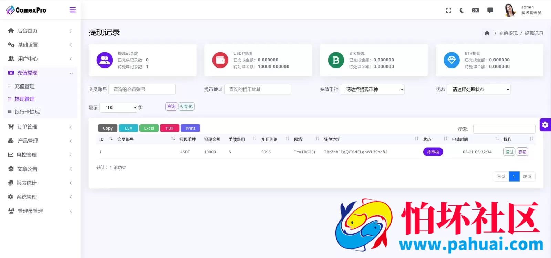
Task: Open the 提现管理 submenu item
Action: click(24, 99)
